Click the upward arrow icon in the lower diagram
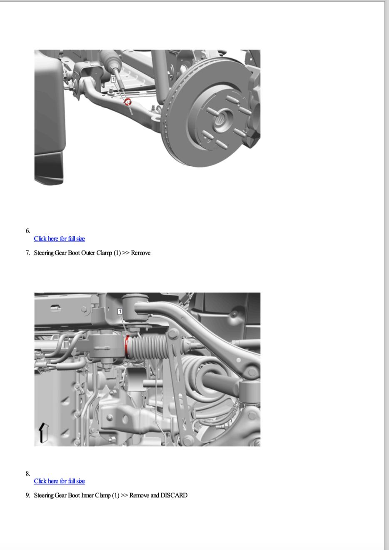 (42, 432)
